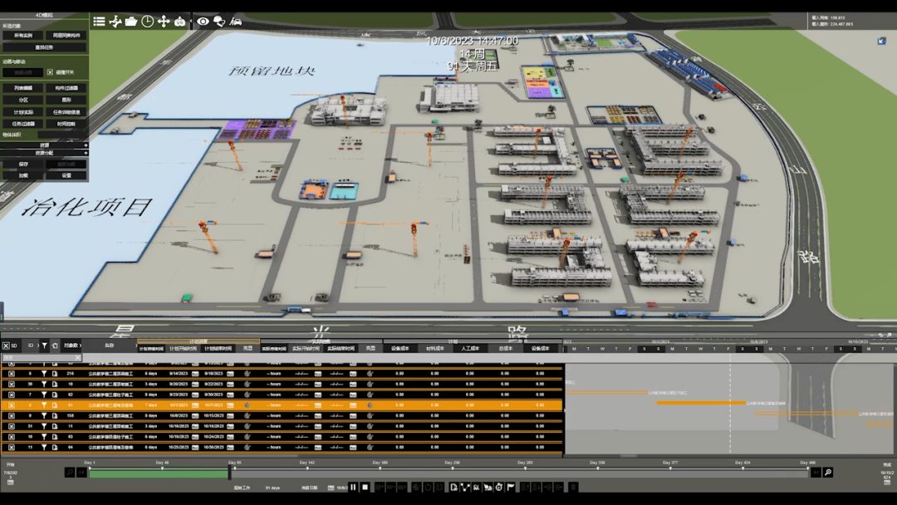The height and width of the screenshot is (505, 897).
Task: Click the car vehicle icon in toolbar
Action: click(236, 22)
